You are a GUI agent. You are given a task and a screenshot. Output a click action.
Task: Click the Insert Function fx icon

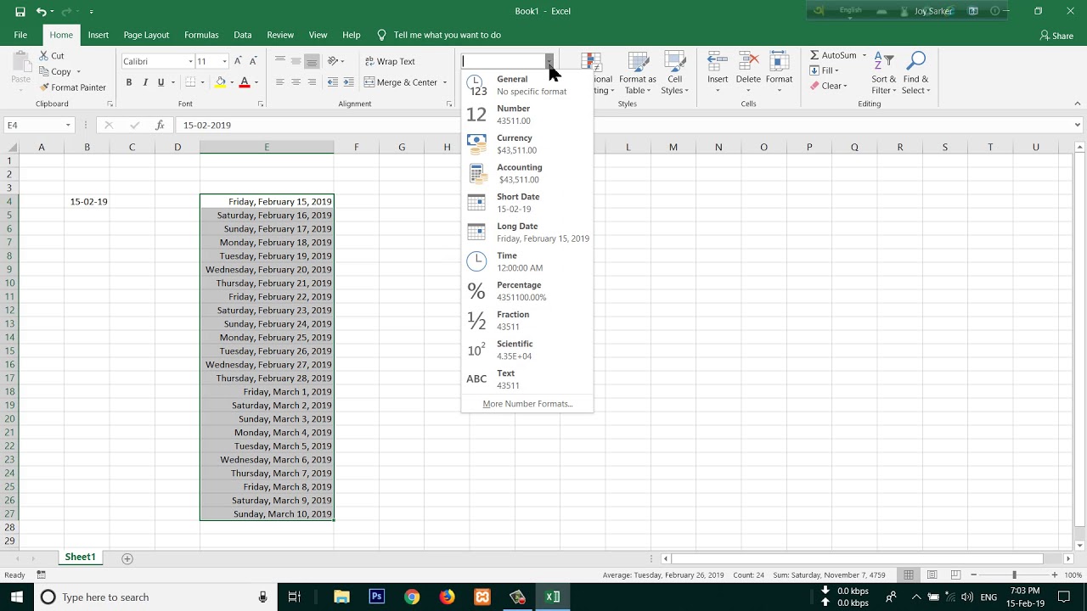[160, 125]
